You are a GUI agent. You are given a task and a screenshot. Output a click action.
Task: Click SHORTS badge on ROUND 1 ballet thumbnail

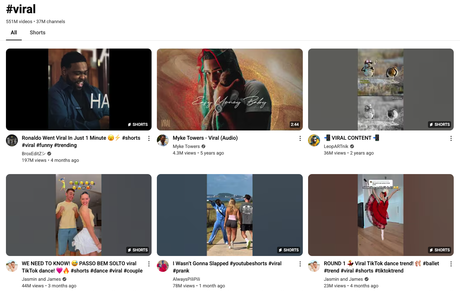tap(440, 250)
